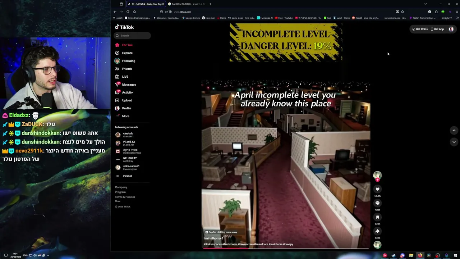Open the Activity notifications
Image resolution: width=460 pixels, height=259 pixels.
click(124, 92)
